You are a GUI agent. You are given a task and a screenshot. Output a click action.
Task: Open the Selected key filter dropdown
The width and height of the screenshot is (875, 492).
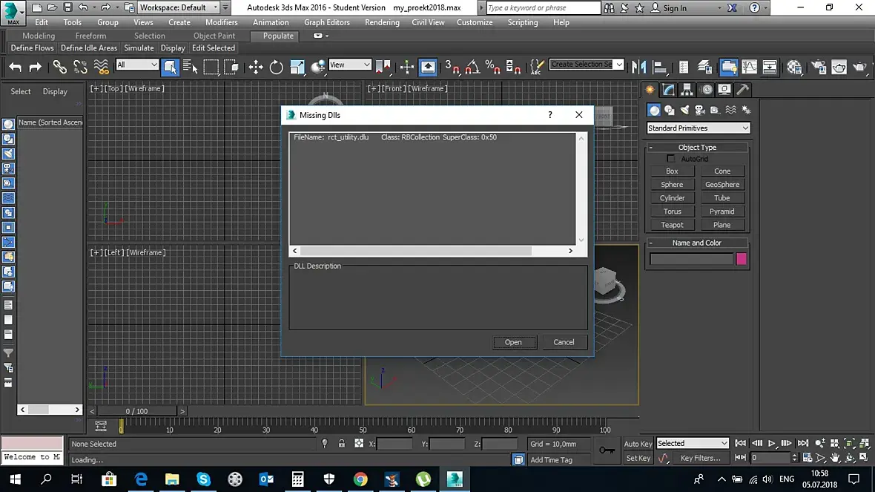click(x=692, y=443)
